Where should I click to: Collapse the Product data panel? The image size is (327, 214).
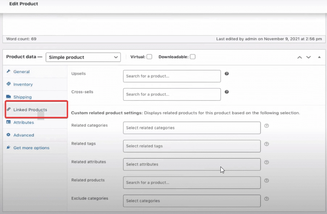click(319, 57)
